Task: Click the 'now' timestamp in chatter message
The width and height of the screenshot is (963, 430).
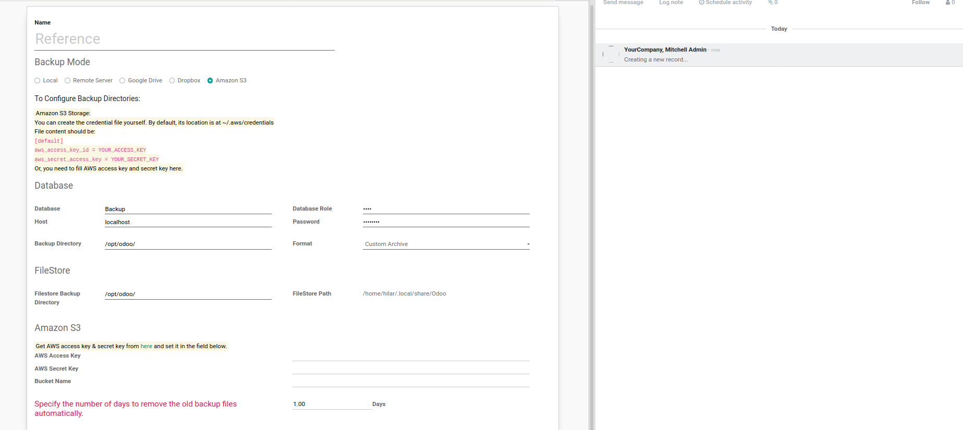Action: (x=715, y=50)
